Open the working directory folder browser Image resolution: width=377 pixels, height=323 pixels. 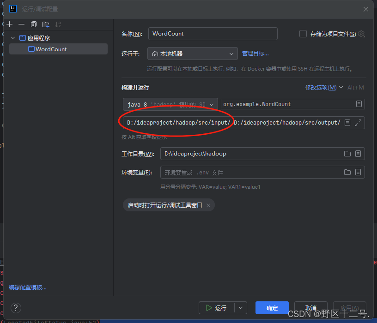coord(347,154)
